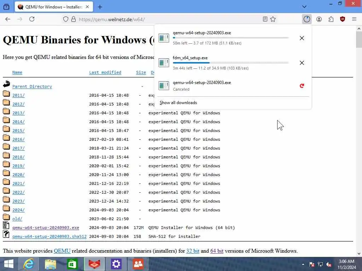Open the 2021/ folder link
Screen dimensions: 362x271
(18, 183)
